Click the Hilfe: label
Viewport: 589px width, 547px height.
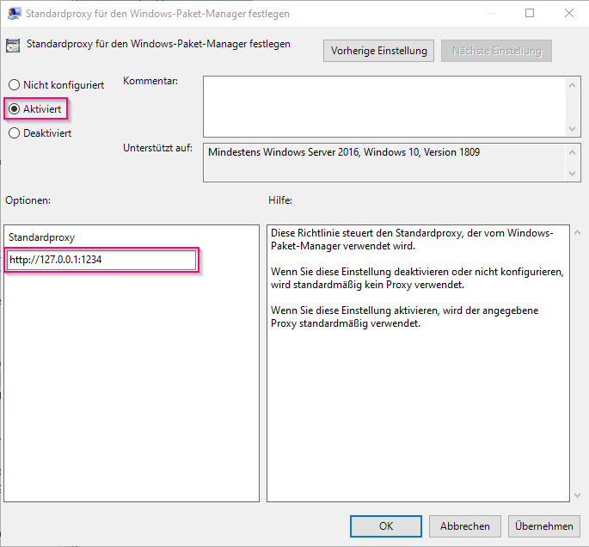280,200
